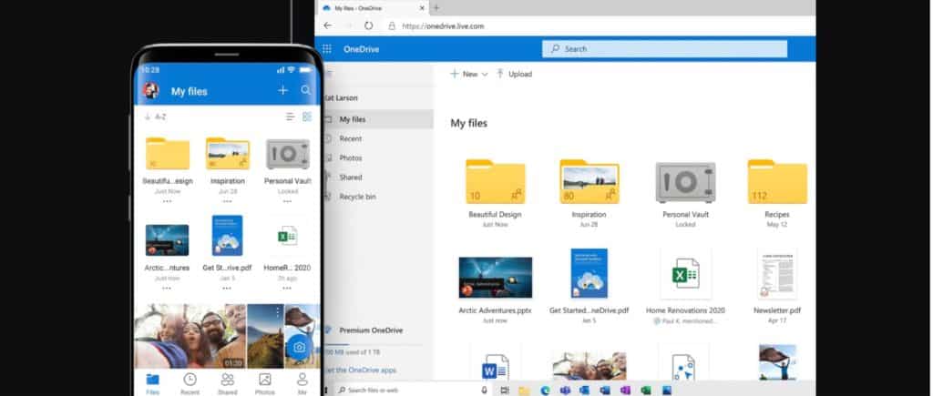933x396 pixels.
Task: Select the Files tab in phone bottom bar
Action: [x=153, y=383]
